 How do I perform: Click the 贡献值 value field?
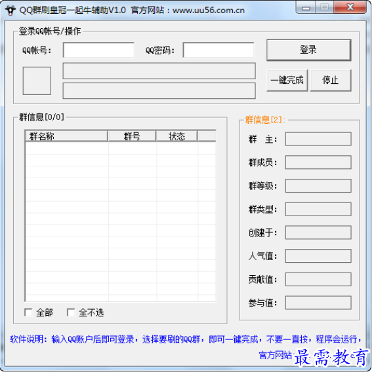pyautogui.click(x=318, y=279)
